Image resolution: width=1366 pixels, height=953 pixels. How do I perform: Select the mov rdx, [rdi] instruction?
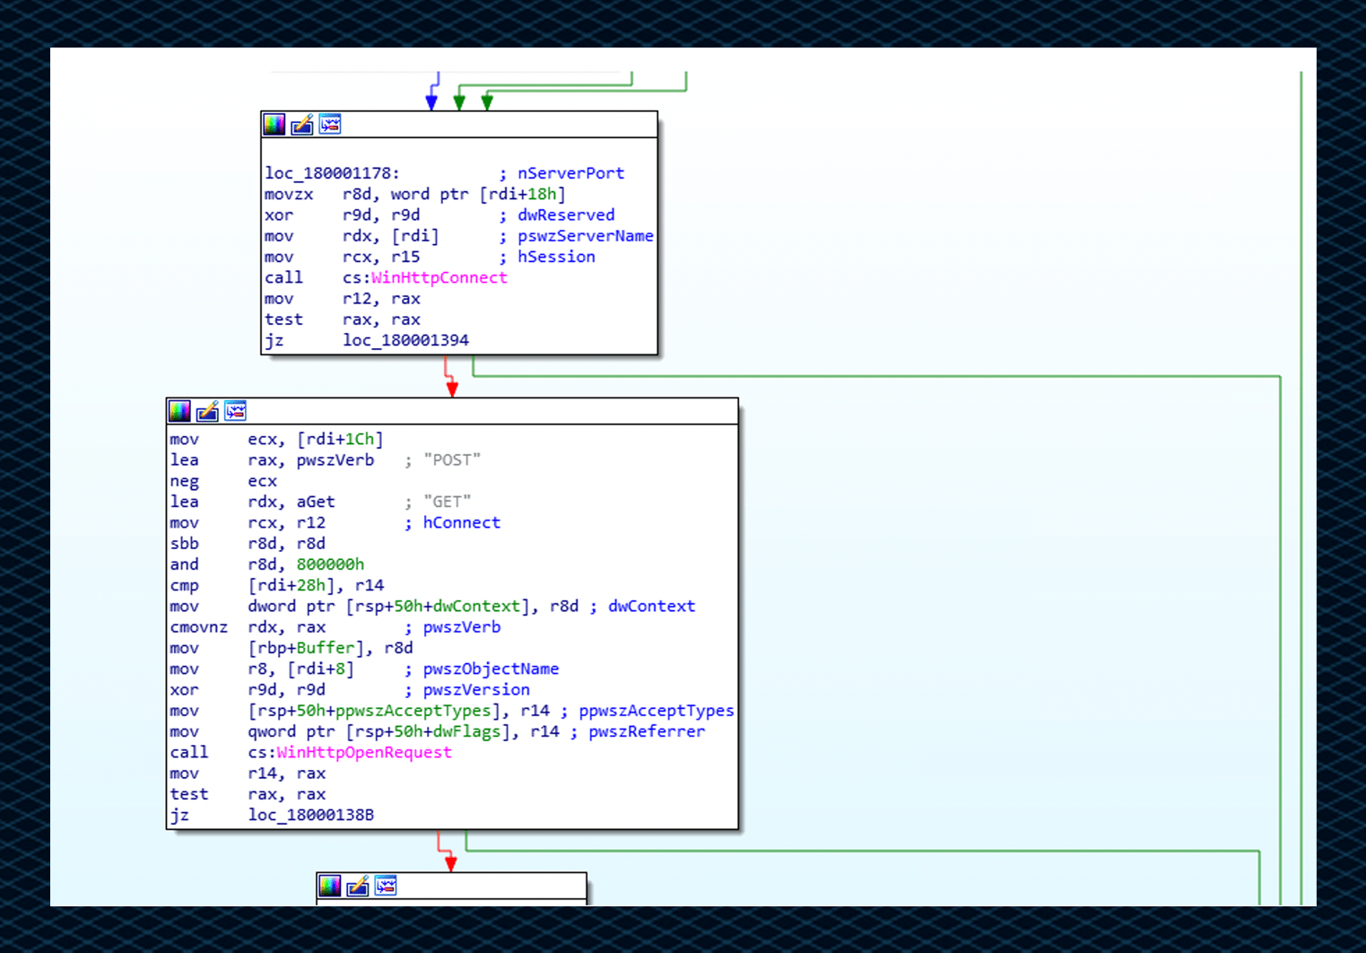coord(352,236)
